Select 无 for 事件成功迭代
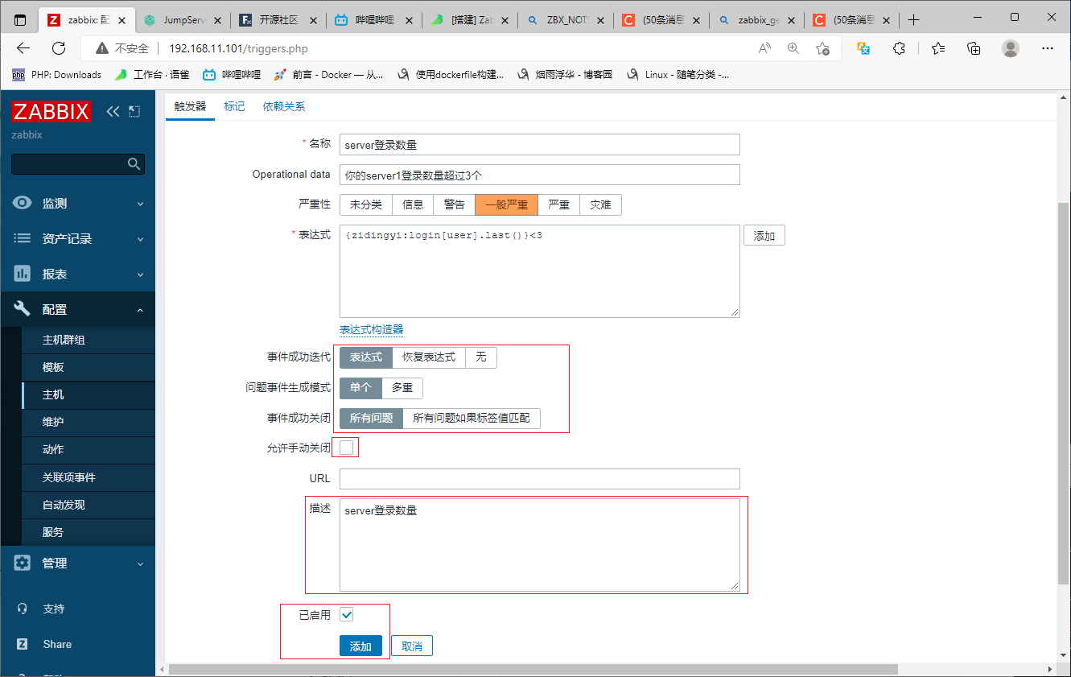Screen dimensions: 1071x677 (x=481, y=357)
